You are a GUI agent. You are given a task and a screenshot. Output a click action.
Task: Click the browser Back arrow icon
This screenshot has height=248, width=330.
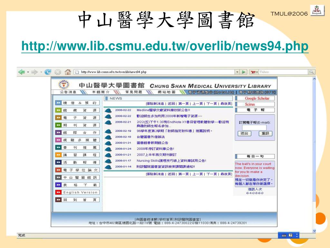22,72
